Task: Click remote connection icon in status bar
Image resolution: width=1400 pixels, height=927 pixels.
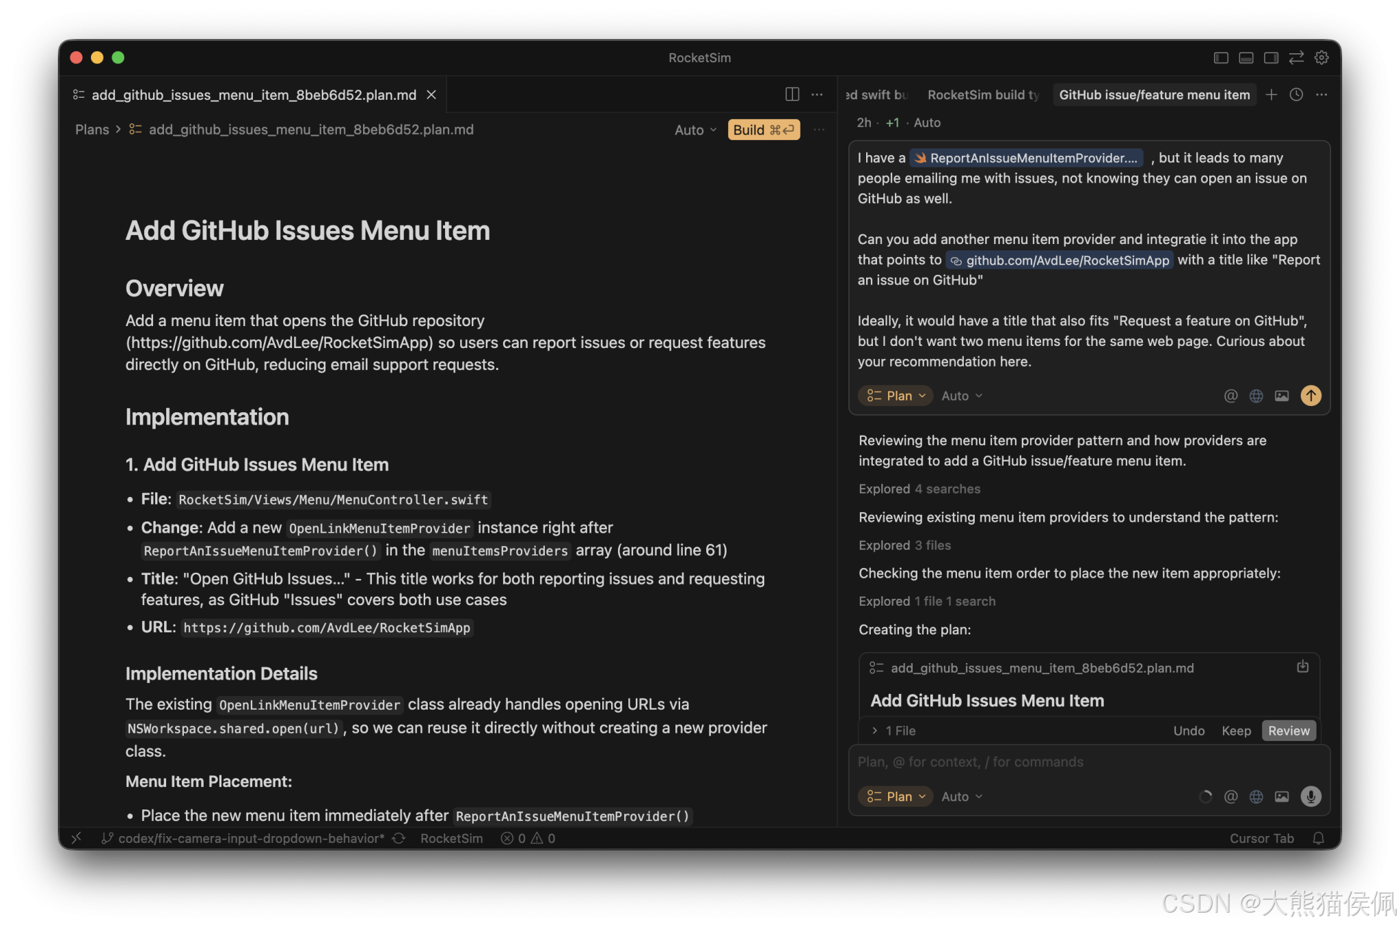Action: tap(77, 838)
